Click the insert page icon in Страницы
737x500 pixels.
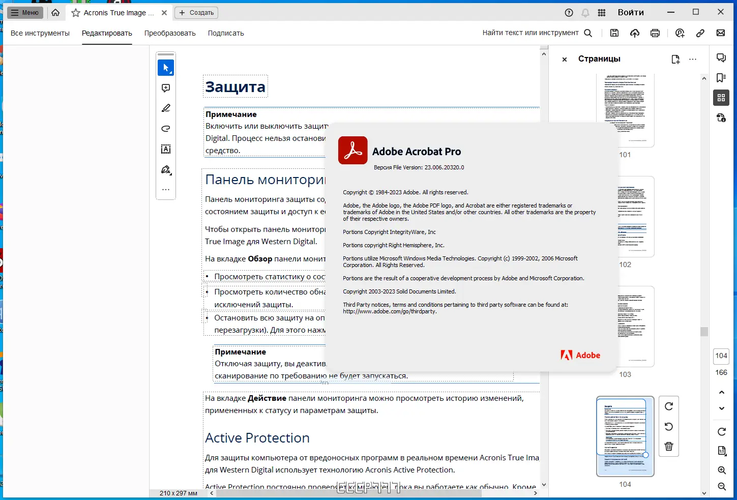(675, 59)
